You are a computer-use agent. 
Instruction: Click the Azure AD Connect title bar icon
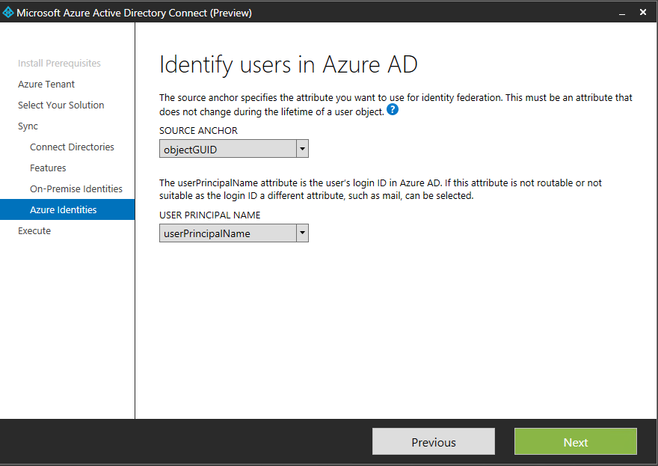pos(8,13)
